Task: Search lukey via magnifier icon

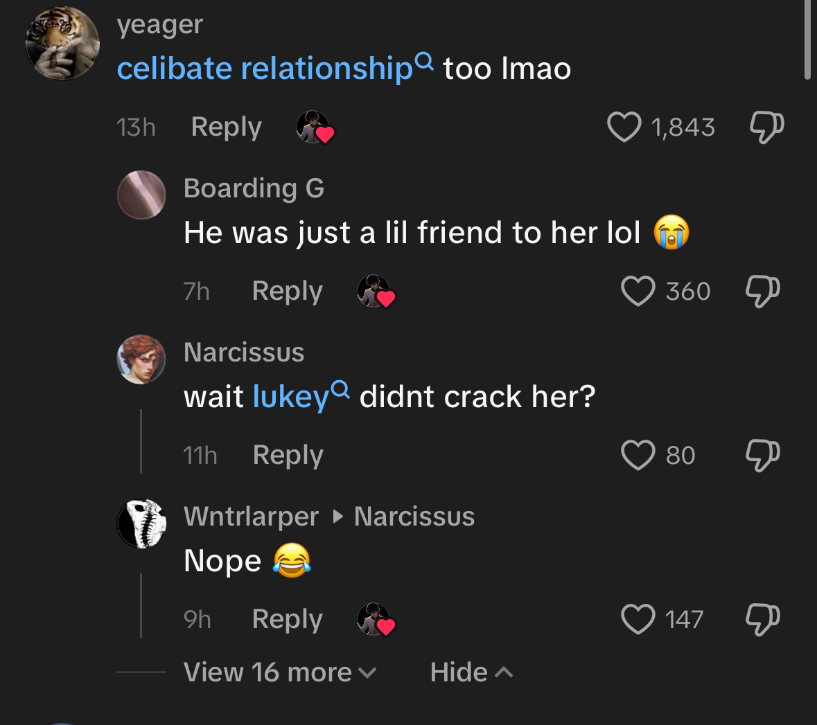Action: 340,390
